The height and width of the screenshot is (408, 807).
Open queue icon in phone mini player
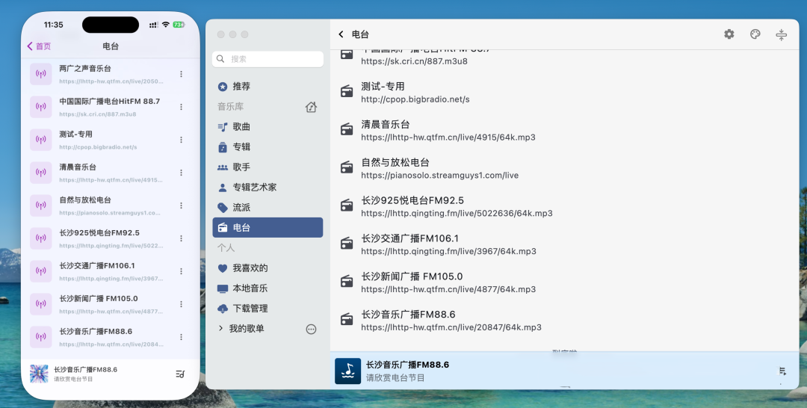tap(180, 374)
